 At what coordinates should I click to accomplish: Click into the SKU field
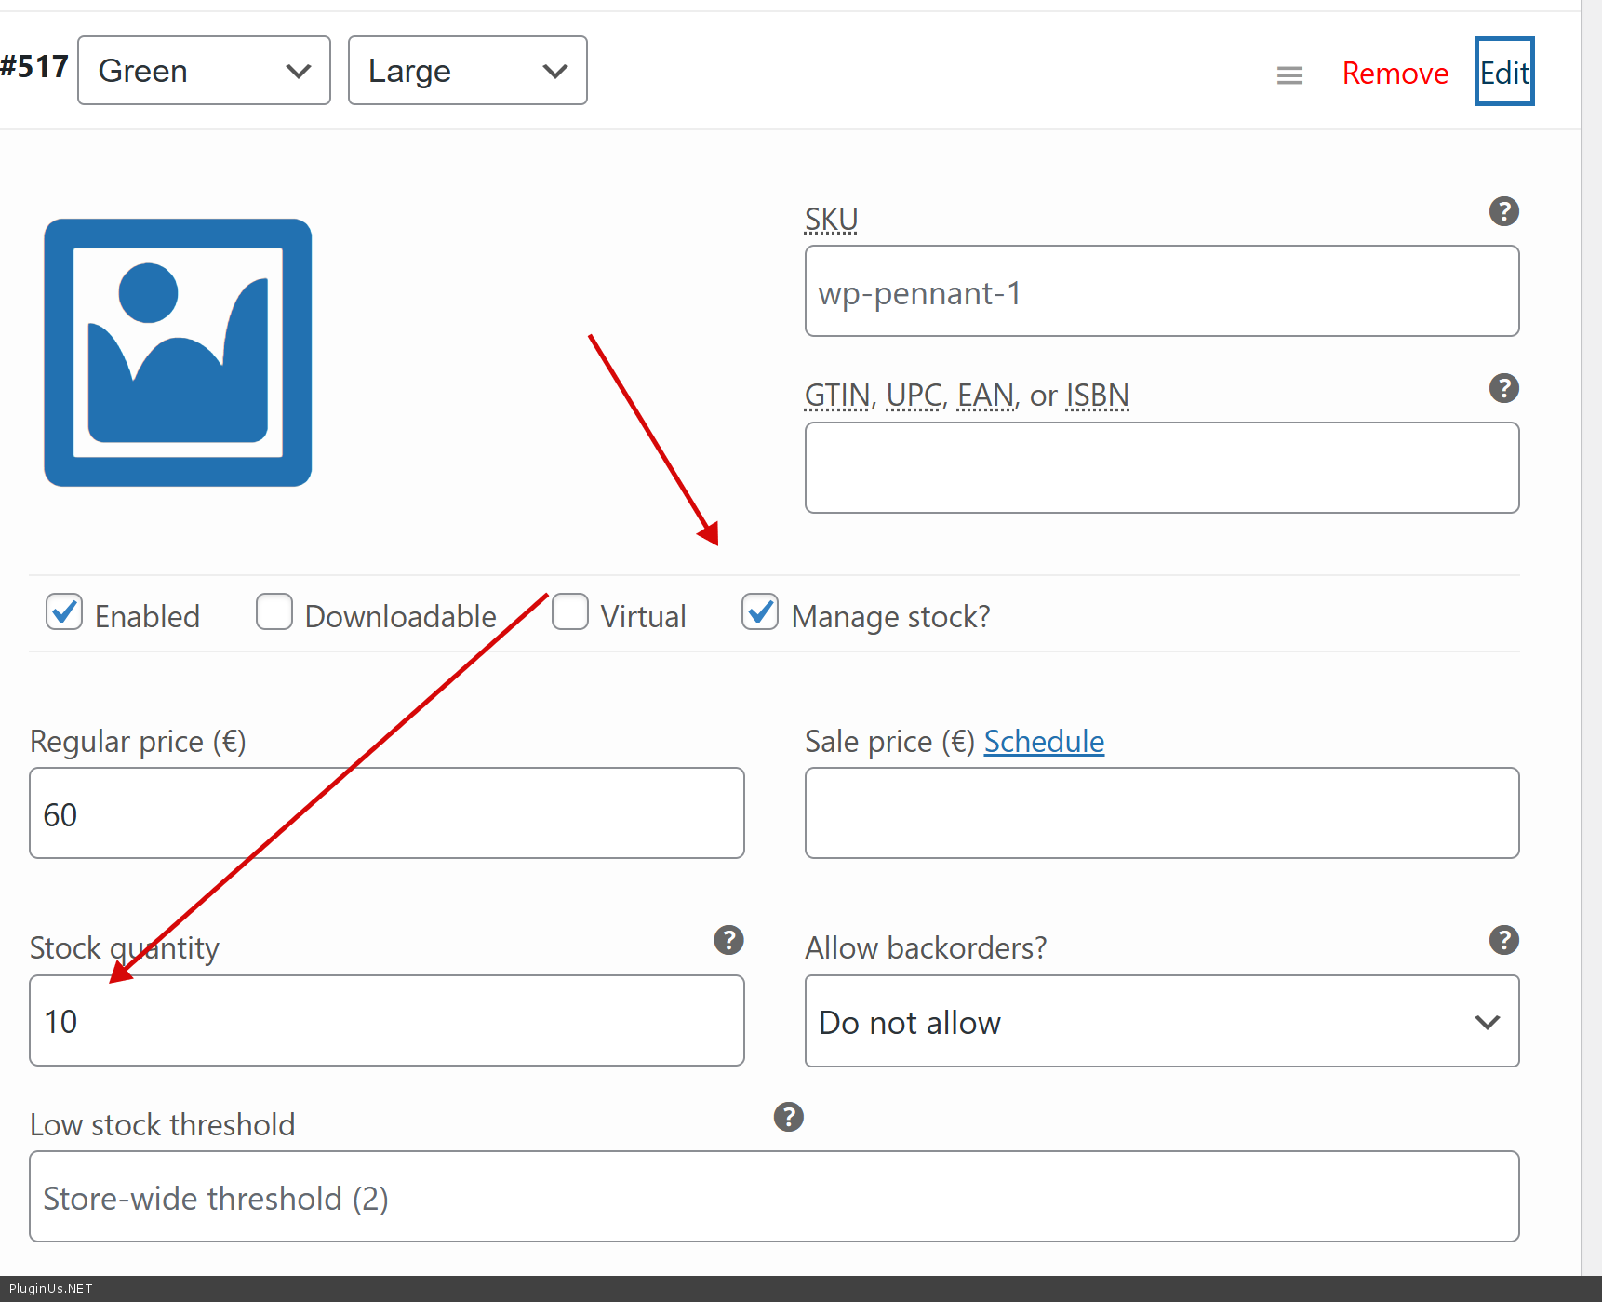click(1161, 292)
